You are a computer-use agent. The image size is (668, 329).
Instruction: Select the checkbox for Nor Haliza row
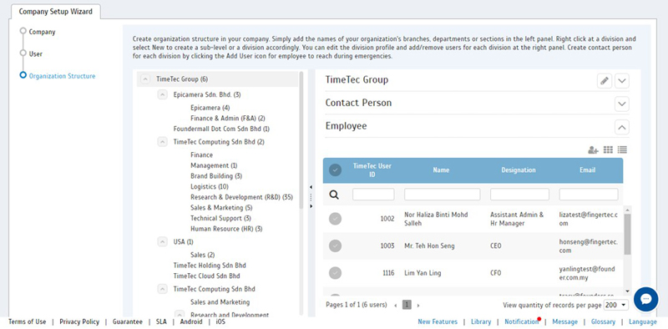[336, 219]
